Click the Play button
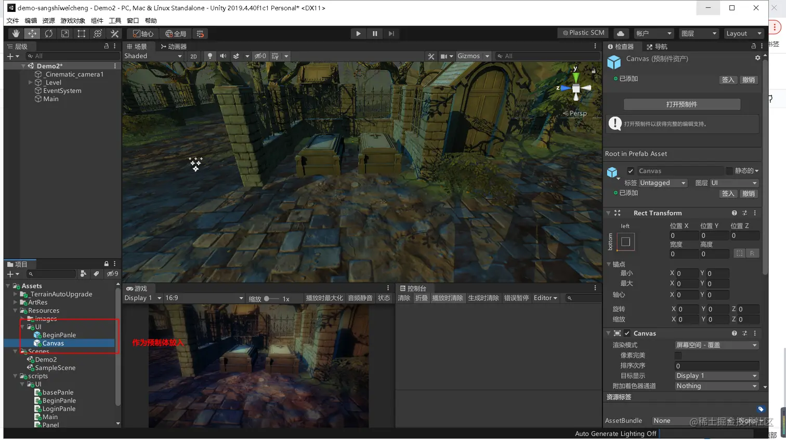This screenshot has width=786, height=440. coord(358,34)
